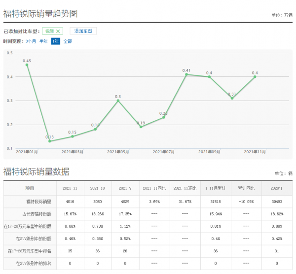
Task: Click the 2021年03月 axis label
Action: (x=73, y=152)
